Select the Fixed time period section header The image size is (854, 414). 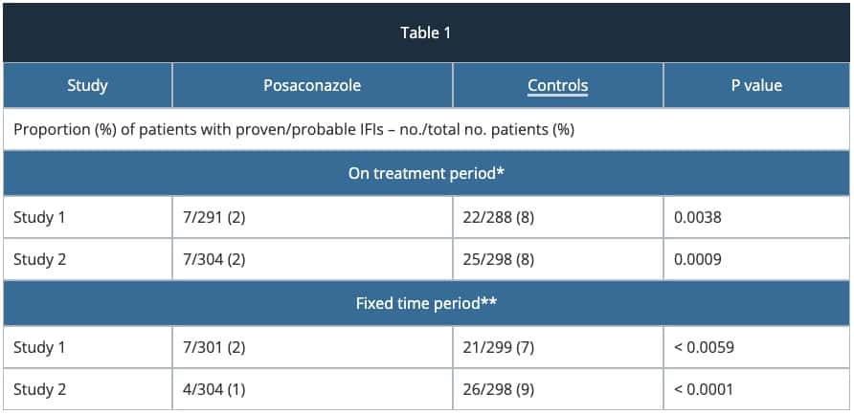(426, 303)
